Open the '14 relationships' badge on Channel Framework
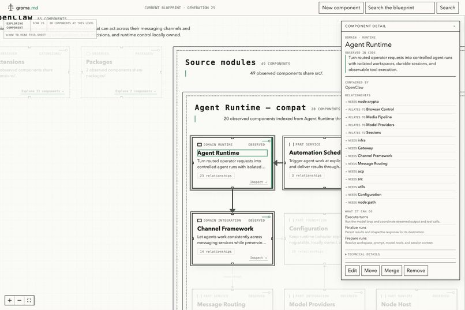The image size is (465, 310). tap(216, 252)
